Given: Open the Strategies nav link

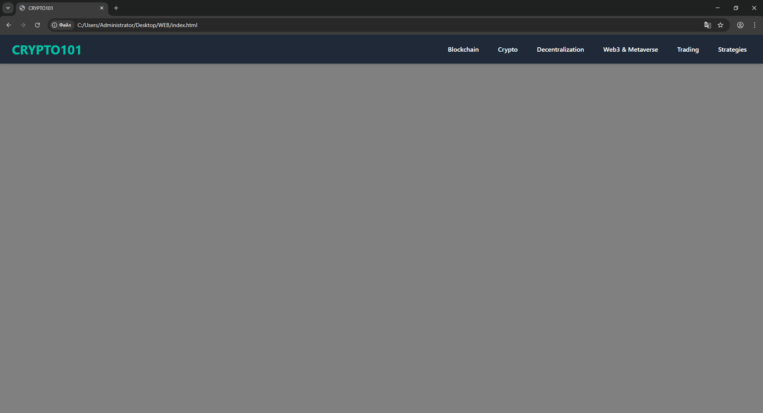Looking at the screenshot, I should click(732, 50).
